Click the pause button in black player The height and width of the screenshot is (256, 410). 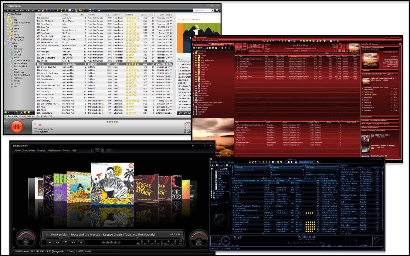coord(81,242)
